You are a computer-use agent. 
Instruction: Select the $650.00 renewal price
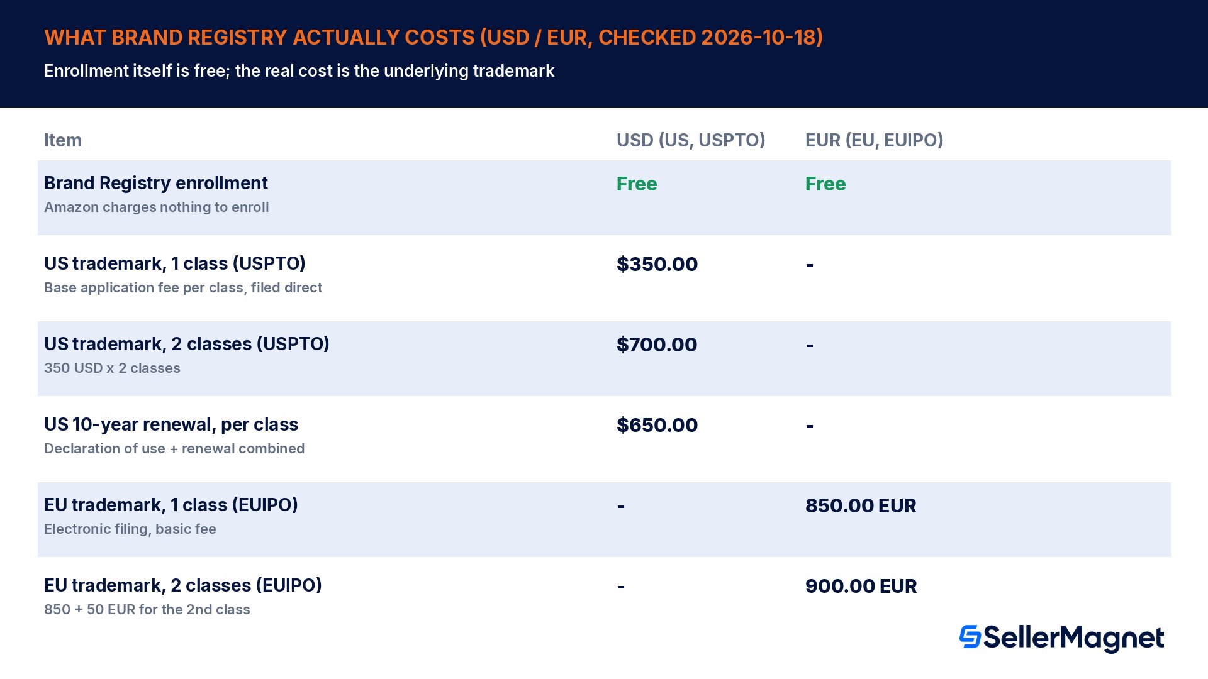tap(657, 425)
